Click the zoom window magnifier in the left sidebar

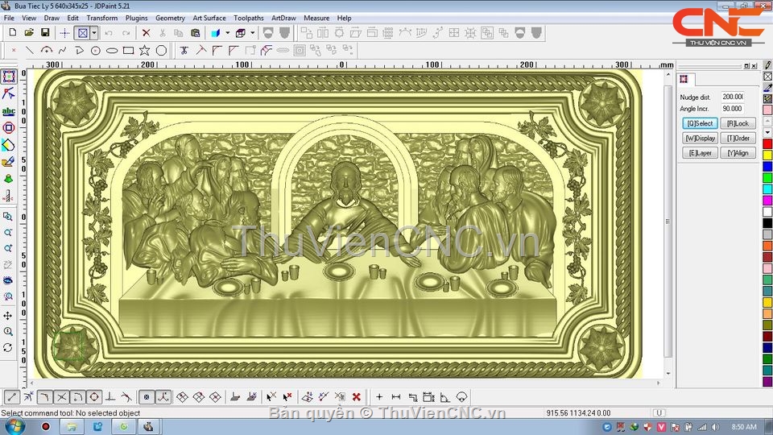click(x=8, y=217)
